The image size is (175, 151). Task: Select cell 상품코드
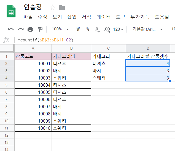click(33, 56)
